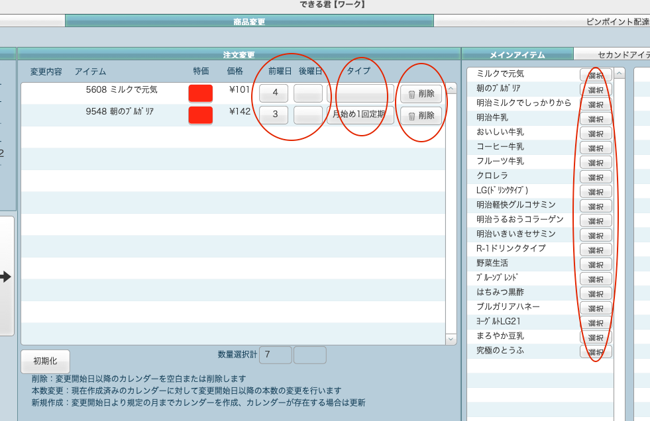The height and width of the screenshot is (421, 650).
Task: Select the メインアイテム tab
Action: (517, 55)
